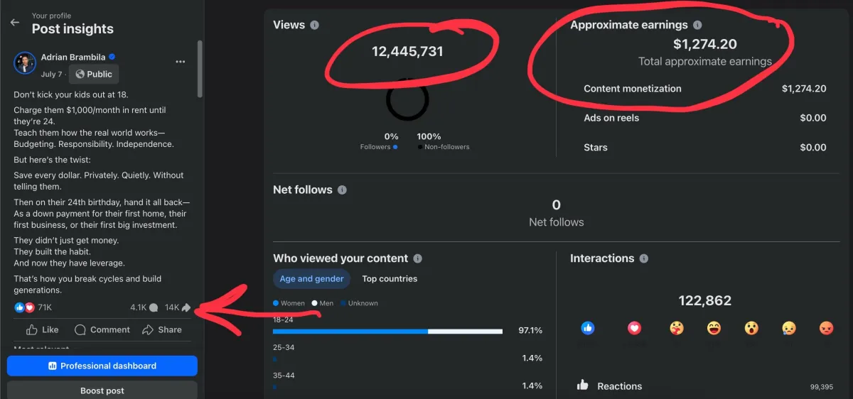The height and width of the screenshot is (399, 853).
Task: Click the Content monetization row
Action: [x=704, y=89]
